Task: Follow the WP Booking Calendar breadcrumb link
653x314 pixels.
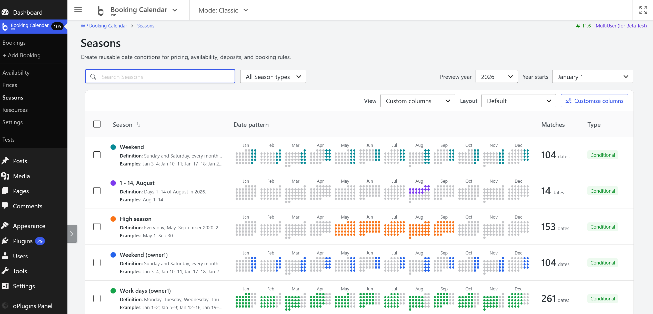Action: pos(104,26)
